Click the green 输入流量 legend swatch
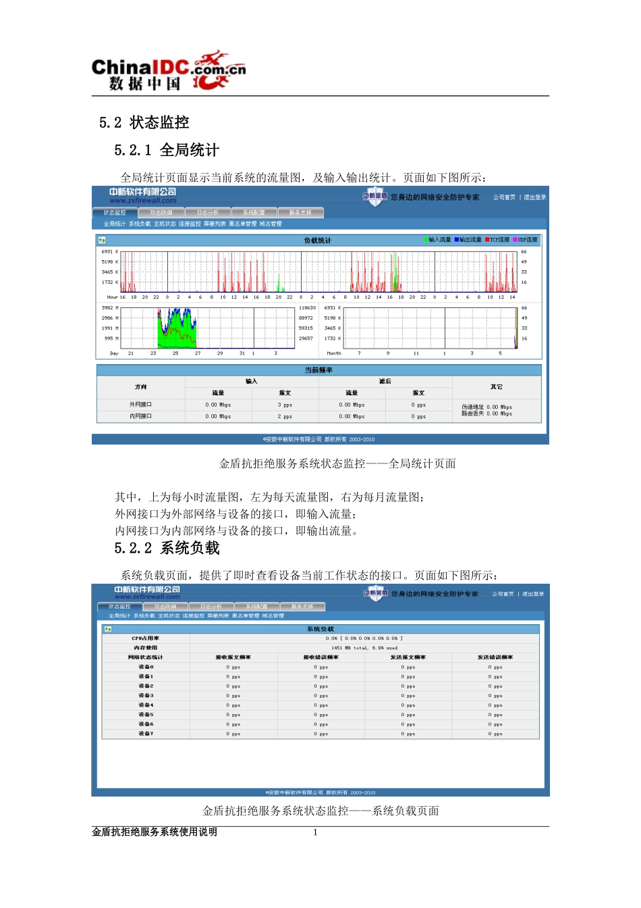Screen dimensions: 641x908 [426, 240]
